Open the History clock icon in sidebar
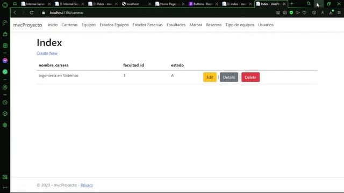The image size is (344, 193). (x=5, y=102)
